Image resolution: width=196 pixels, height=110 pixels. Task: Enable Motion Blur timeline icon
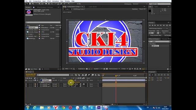click(89, 75)
